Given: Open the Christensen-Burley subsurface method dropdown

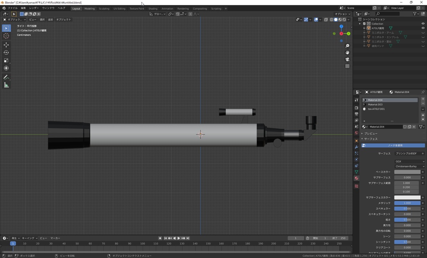Looking at the screenshot, I should (409, 166).
